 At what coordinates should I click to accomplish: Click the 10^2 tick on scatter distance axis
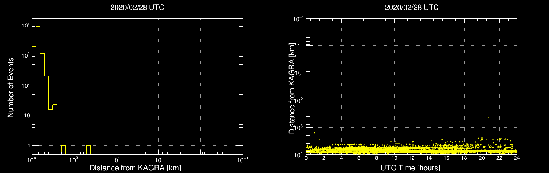point(299,100)
